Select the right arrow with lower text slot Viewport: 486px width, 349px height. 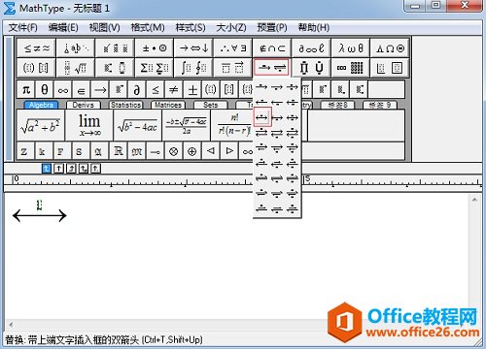(x=277, y=87)
